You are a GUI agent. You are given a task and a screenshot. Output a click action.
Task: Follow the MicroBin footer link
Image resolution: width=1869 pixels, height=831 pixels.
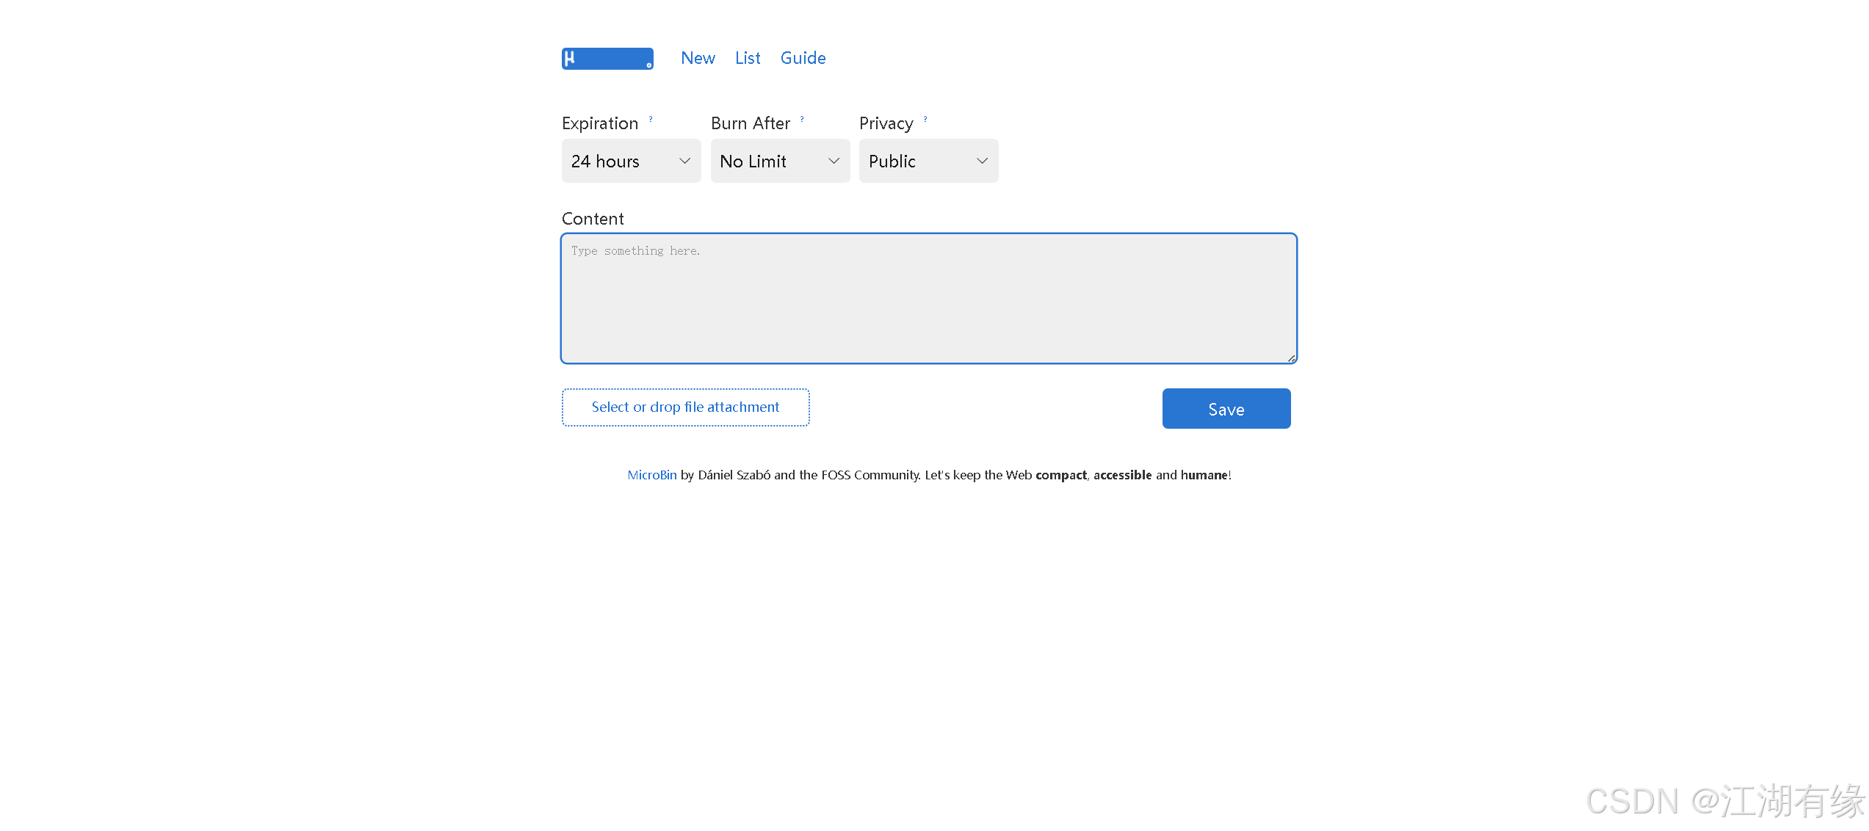[651, 475]
